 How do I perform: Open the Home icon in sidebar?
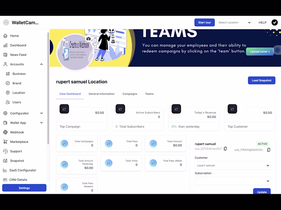click(5, 36)
